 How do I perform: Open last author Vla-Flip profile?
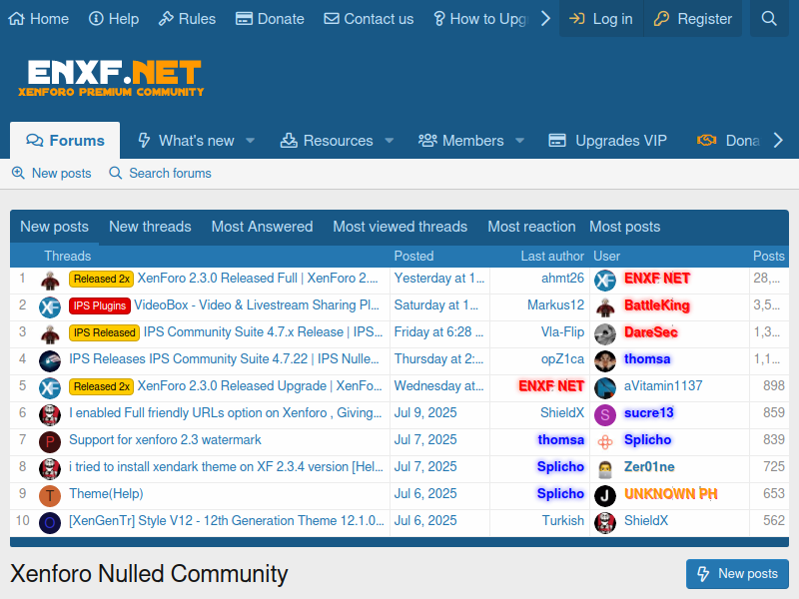(x=562, y=332)
